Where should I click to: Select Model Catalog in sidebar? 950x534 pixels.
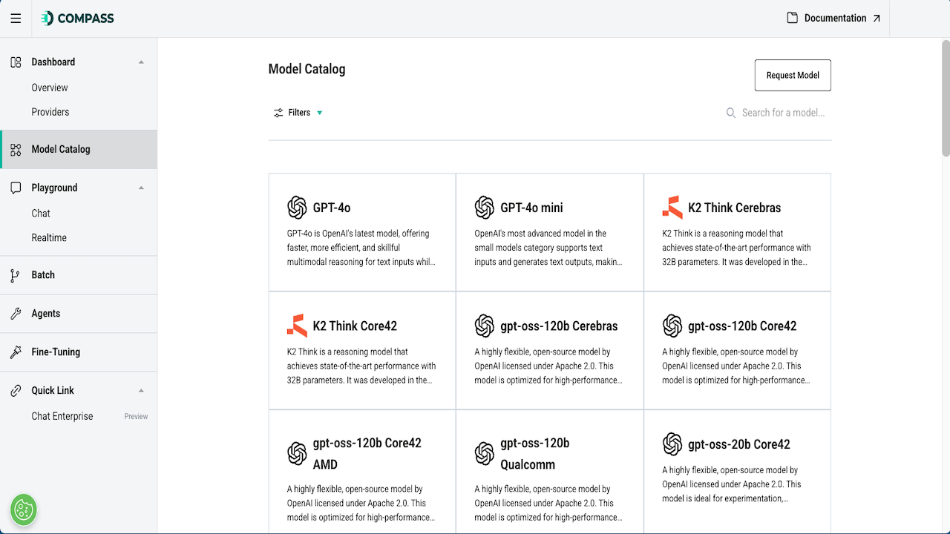pyautogui.click(x=79, y=150)
